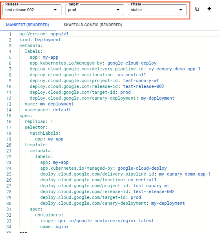Open the Phase dropdown set to stable
This screenshot has width=219, height=233.
[x=157, y=10]
